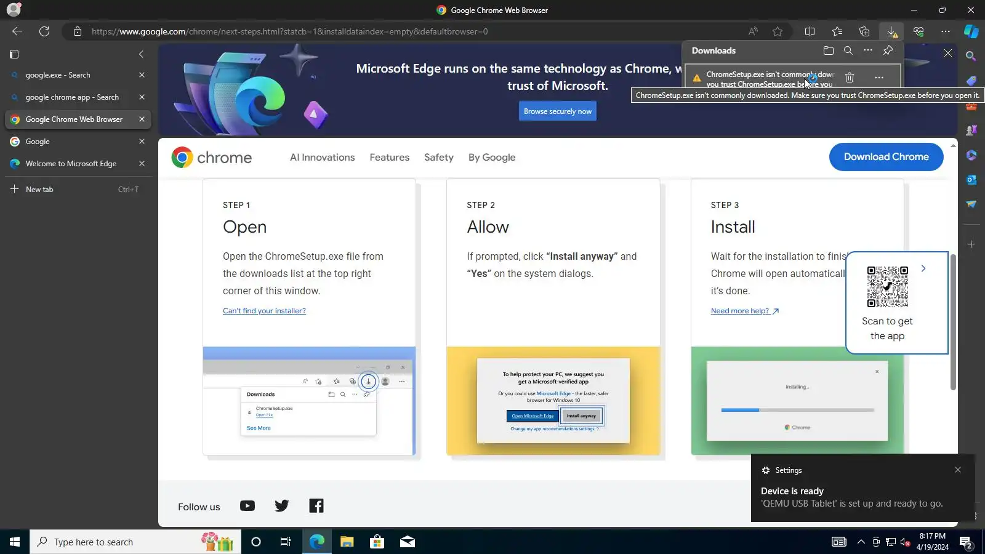Search downloads in Downloads panel

click(848, 50)
